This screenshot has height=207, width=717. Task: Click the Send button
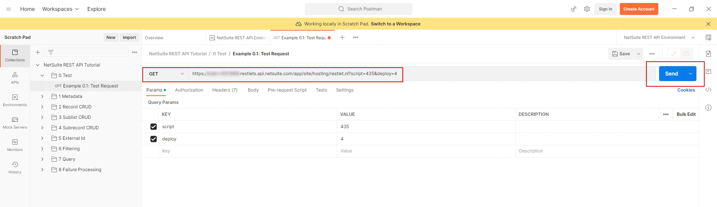671,74
